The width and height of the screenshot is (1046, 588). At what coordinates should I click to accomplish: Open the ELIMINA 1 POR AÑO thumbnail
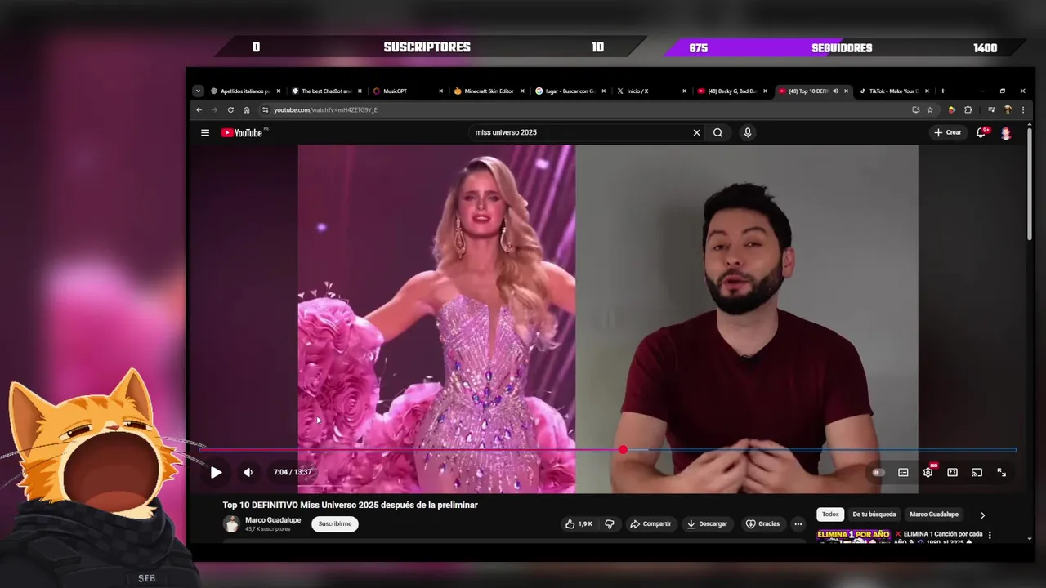[x=853, y=537]
